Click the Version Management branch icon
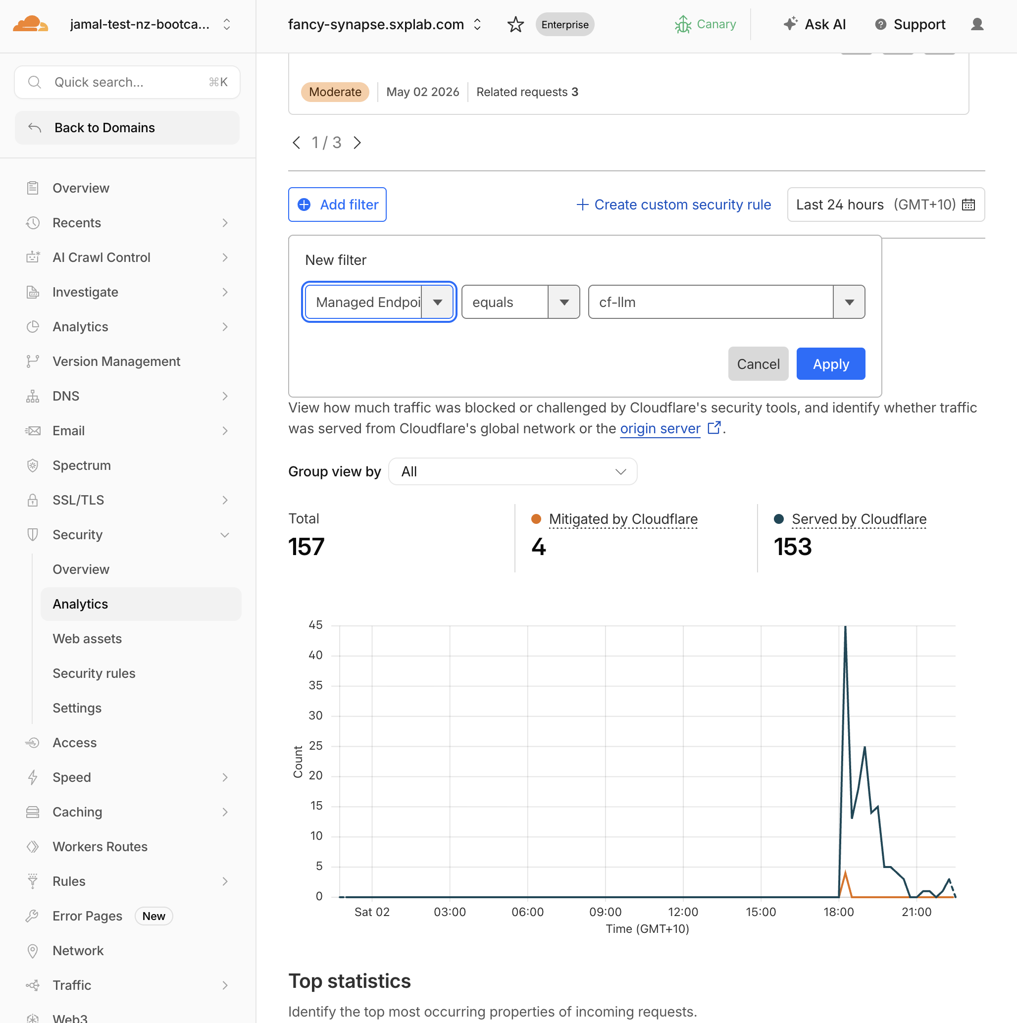 point(33,361)
